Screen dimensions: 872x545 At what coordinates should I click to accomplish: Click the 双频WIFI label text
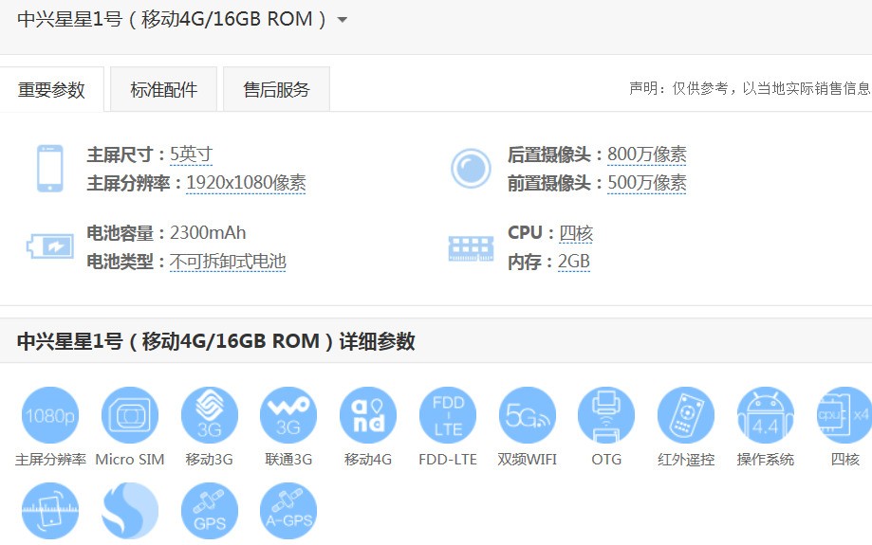[528, 460]
